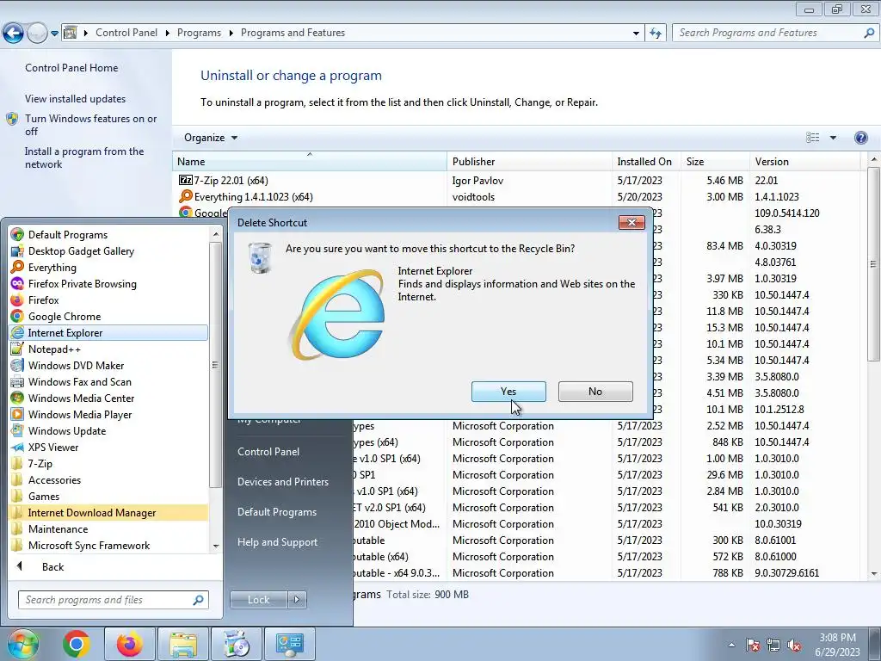Click Programs breadcrumb in address bar
This screenshot has width=881, height=661.
coord(199,33)
